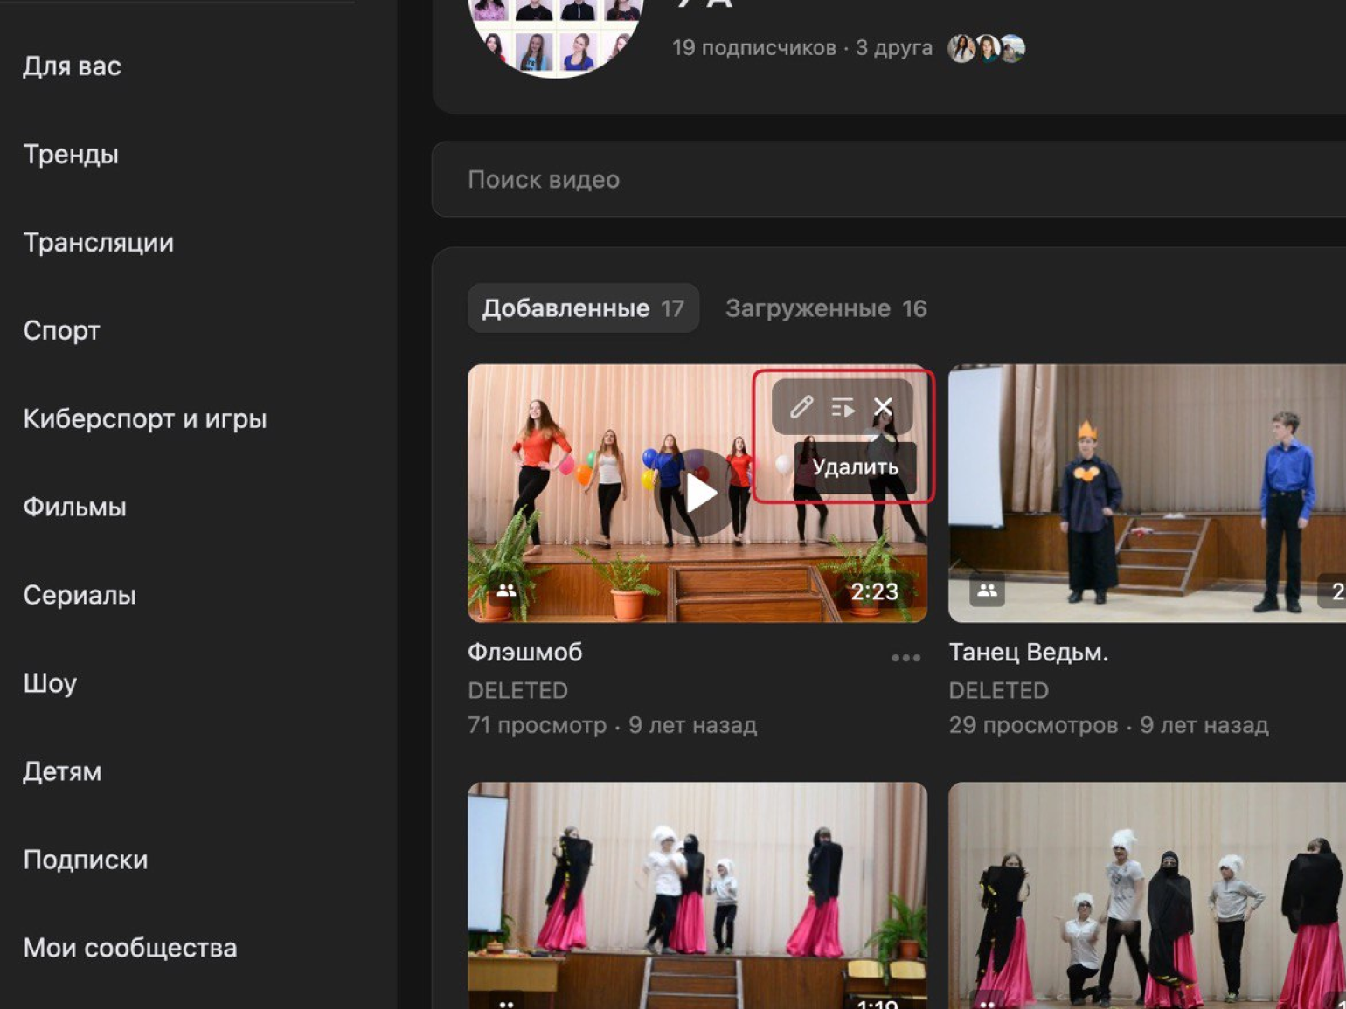The image size is (1346, 1009).
Task: Switch to the Добавленные tab
Action: 583,308
